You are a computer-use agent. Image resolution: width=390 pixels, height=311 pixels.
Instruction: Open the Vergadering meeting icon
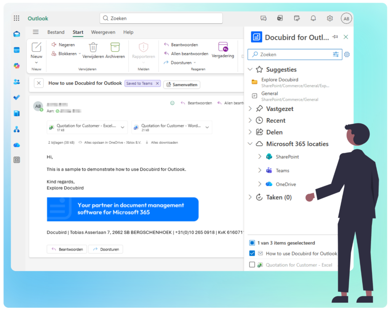coord(223,47)
